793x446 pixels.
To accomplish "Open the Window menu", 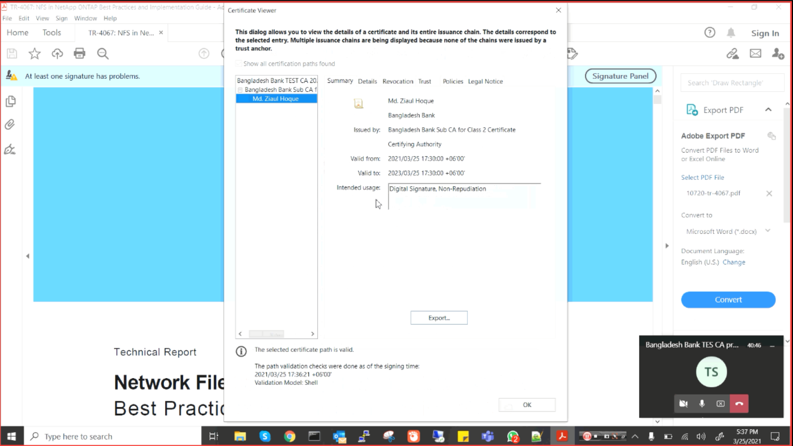I will 86,18.
